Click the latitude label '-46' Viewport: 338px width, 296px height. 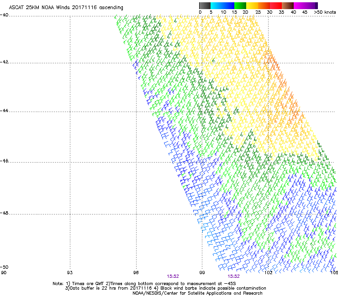click(x=4, y=161)
